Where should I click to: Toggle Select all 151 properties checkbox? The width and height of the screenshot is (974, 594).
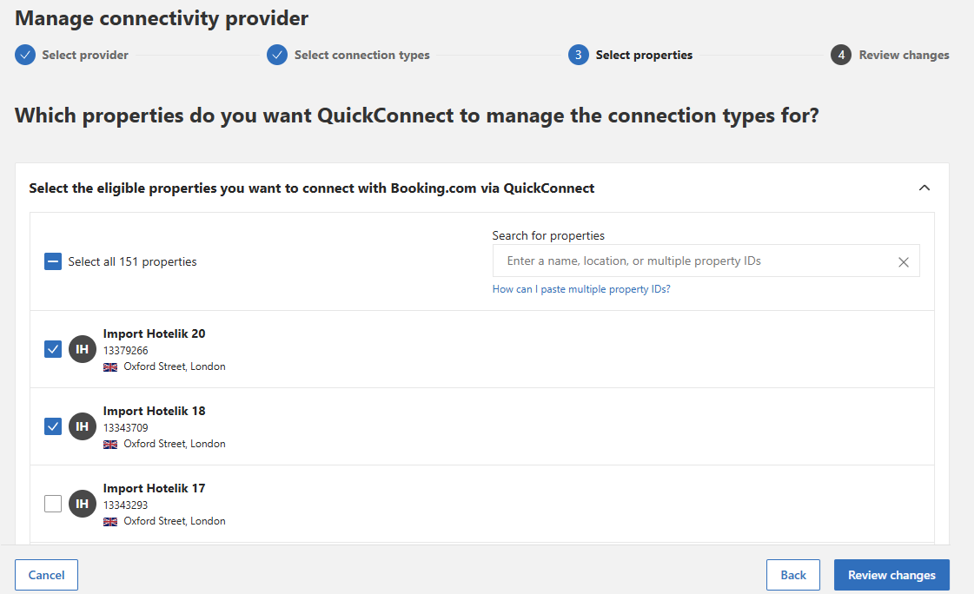click(53, 261)
